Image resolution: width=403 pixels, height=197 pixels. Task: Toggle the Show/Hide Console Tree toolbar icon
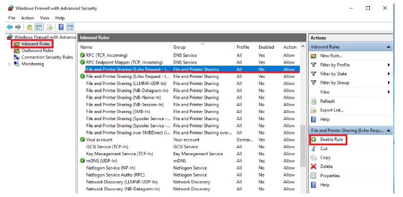pos(38,27)
